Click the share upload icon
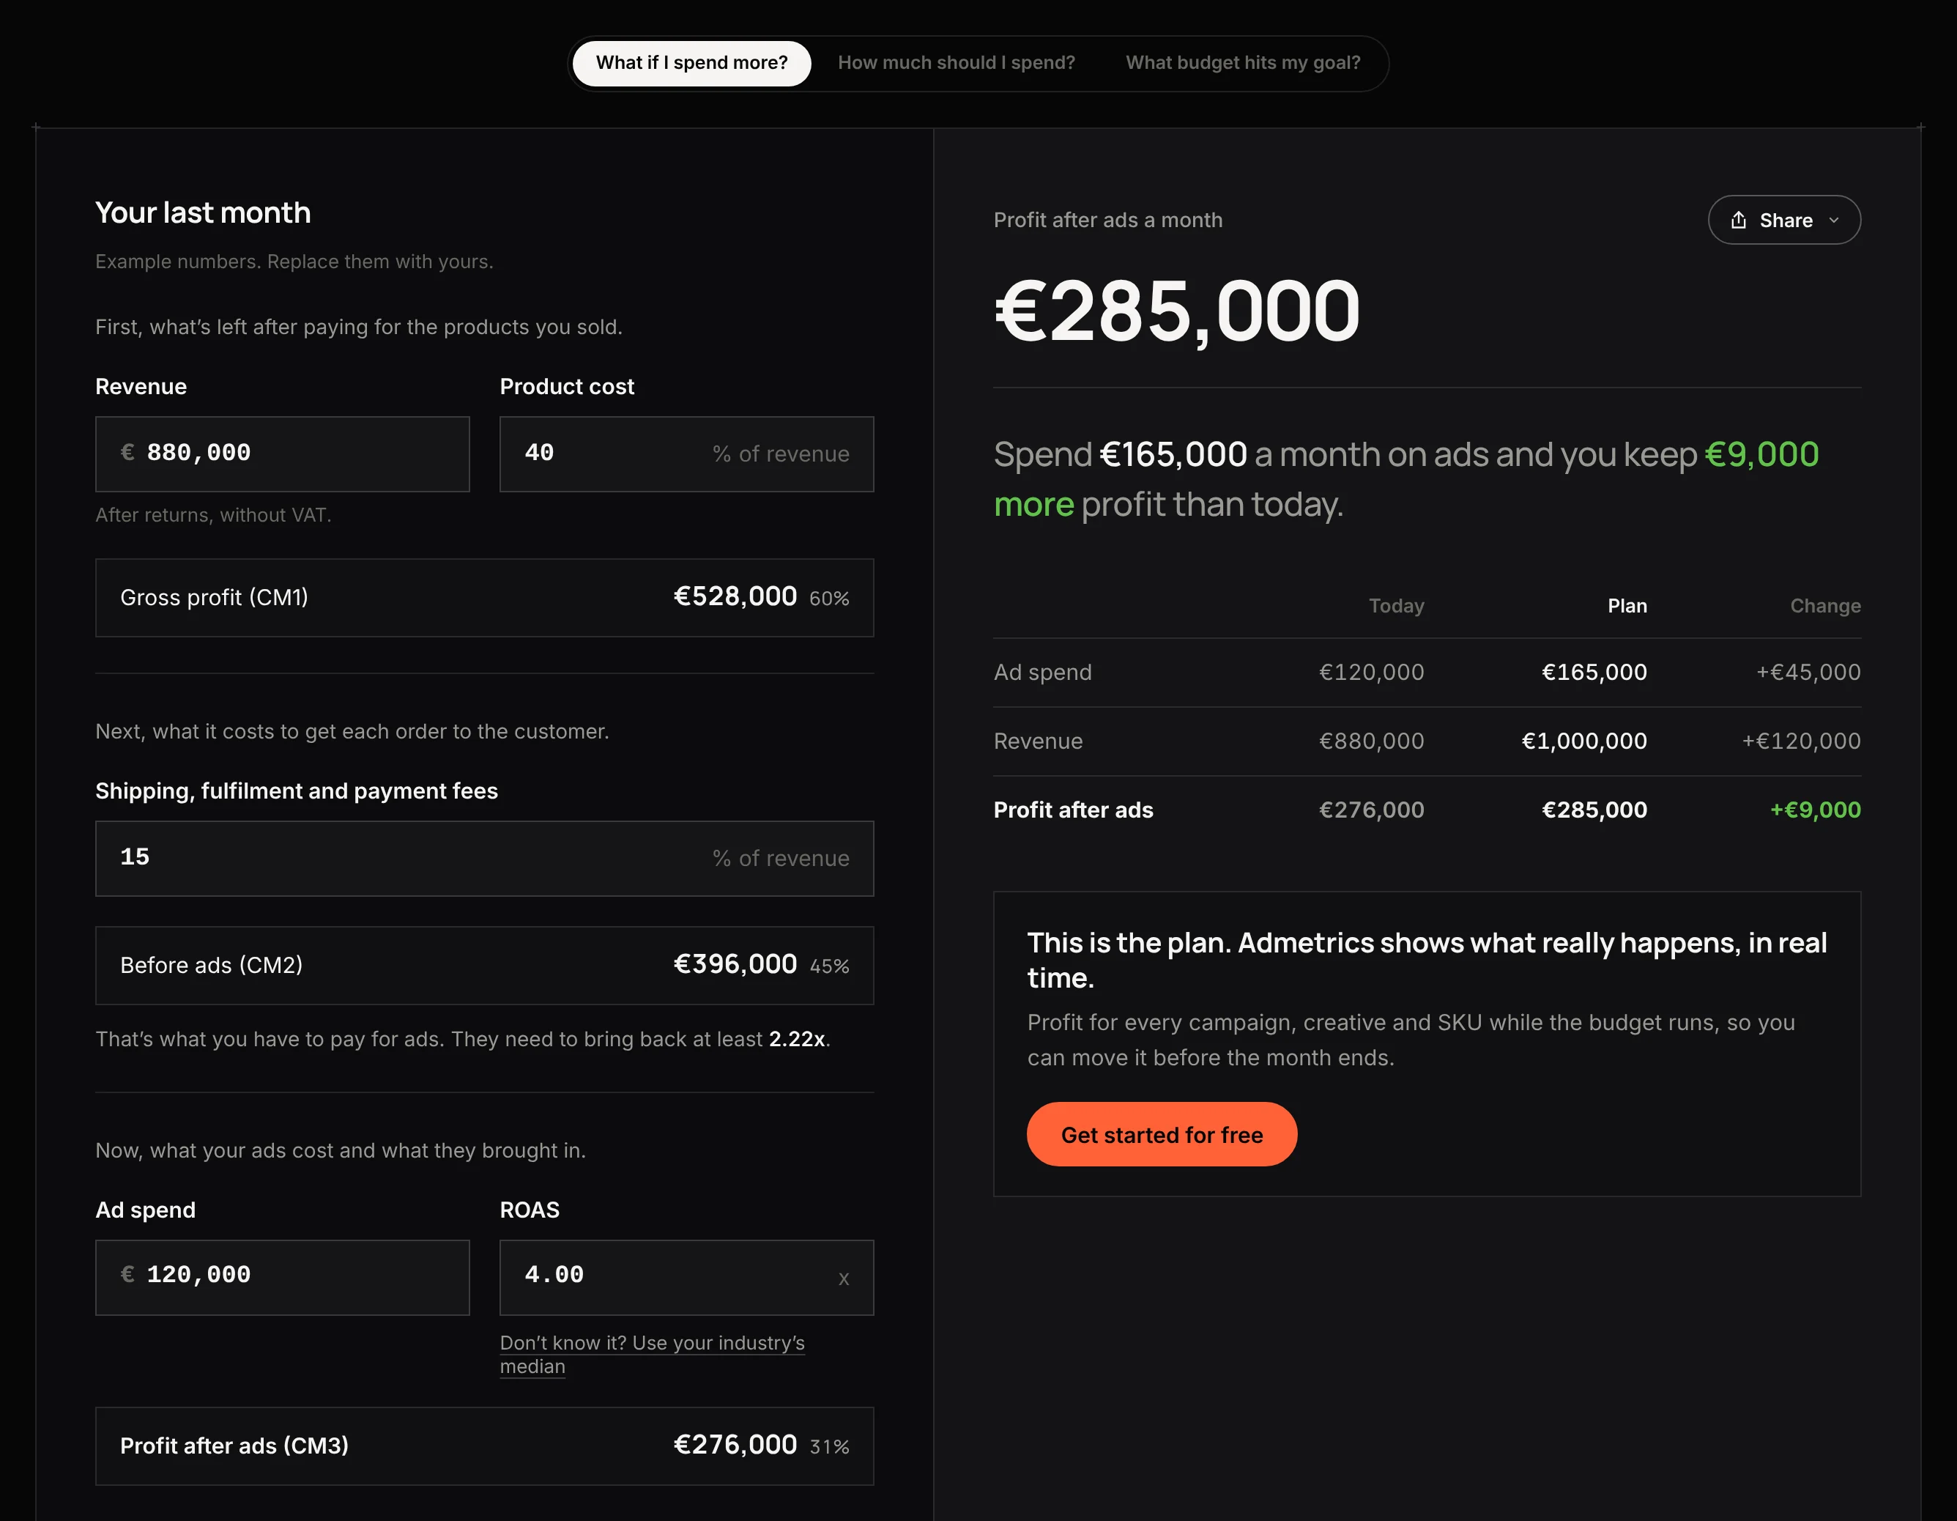The height and width of the screenshot is (1521, 1957). (x=1738, y=220)
